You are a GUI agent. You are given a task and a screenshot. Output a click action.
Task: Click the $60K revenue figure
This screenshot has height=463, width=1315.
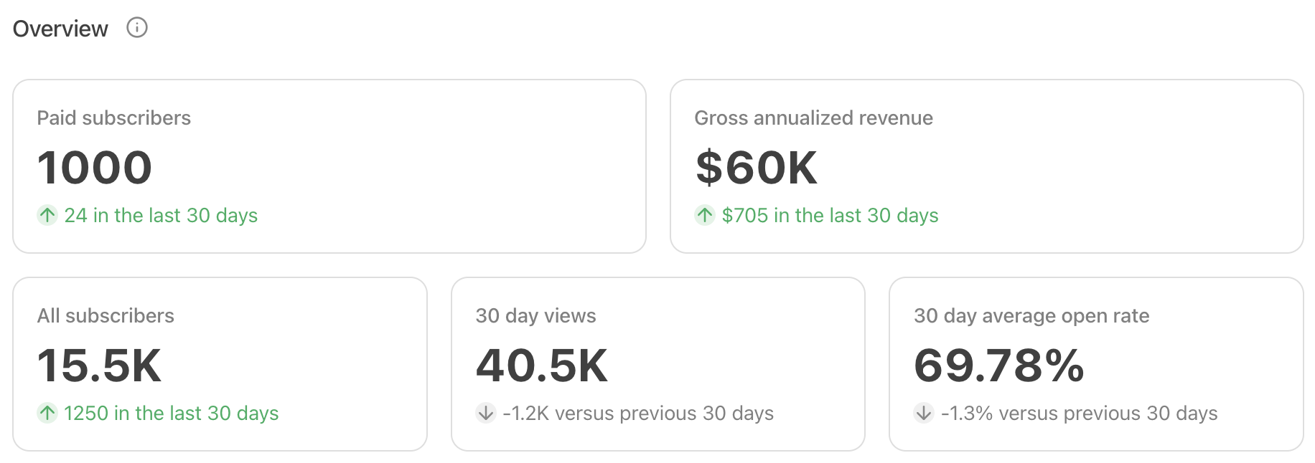757,167
